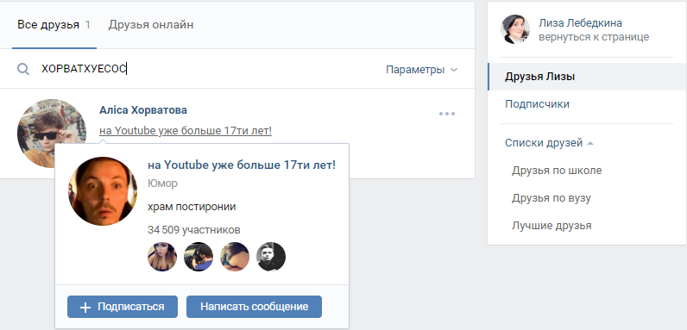Image resolution: width=687 pixels, height=330 pixels.
Task: Click the fourth participant avatar in the popup
Action: point(271,257)
